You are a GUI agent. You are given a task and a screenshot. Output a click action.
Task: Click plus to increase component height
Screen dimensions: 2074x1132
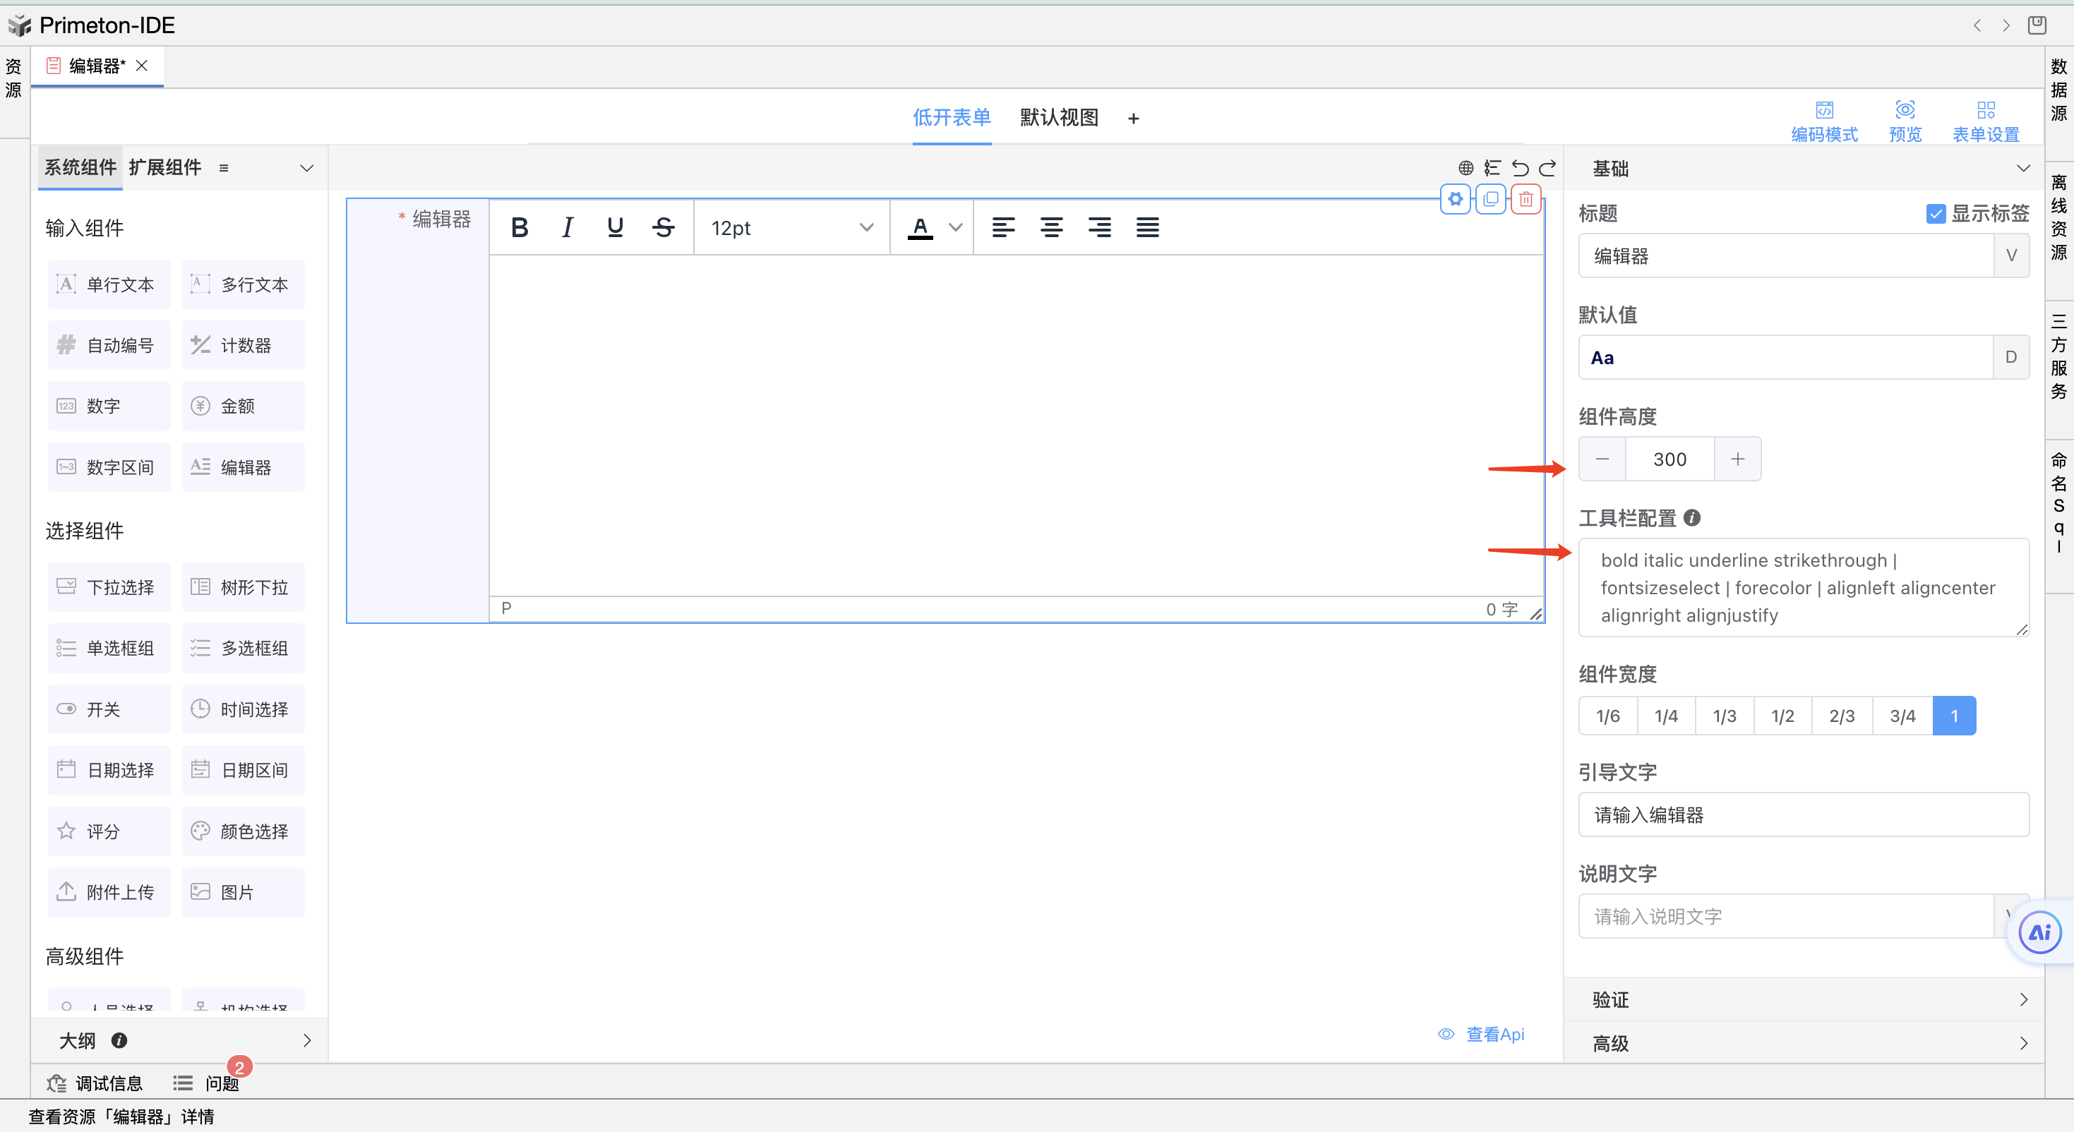(x=1737, y=459)
